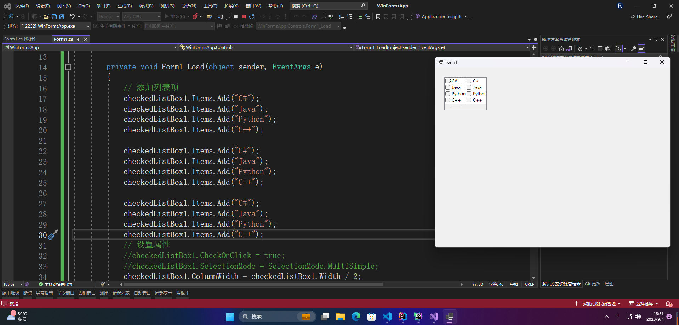Viewport: 679px width, 325px height.
Task: Check the first-column C++ checkbox in Form1
Action: click(x=448, y=100)
